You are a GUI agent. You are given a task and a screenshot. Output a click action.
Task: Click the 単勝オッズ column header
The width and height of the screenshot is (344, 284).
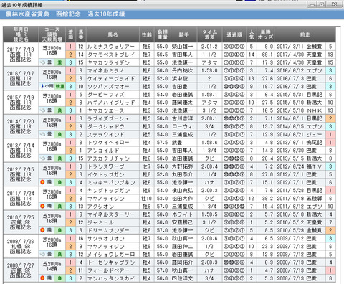pyautogui.click(x=265, y=34)
